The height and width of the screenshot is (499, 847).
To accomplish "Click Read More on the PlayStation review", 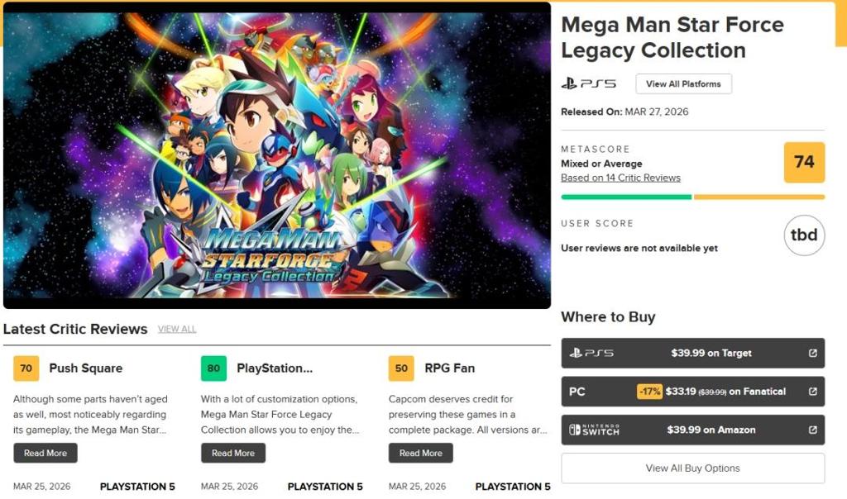I will (232, 453).
